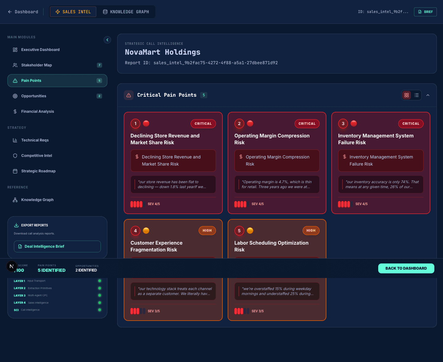Click the red dot on the Declining Store Revenue card
This screenshot has width=443, height=362.
[146, 123]
